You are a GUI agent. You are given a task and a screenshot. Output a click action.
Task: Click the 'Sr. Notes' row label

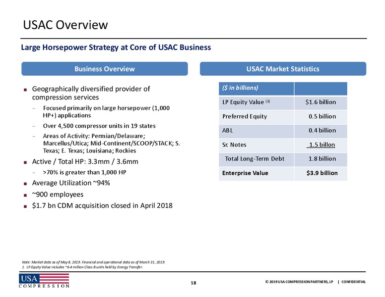coord(234,145)
